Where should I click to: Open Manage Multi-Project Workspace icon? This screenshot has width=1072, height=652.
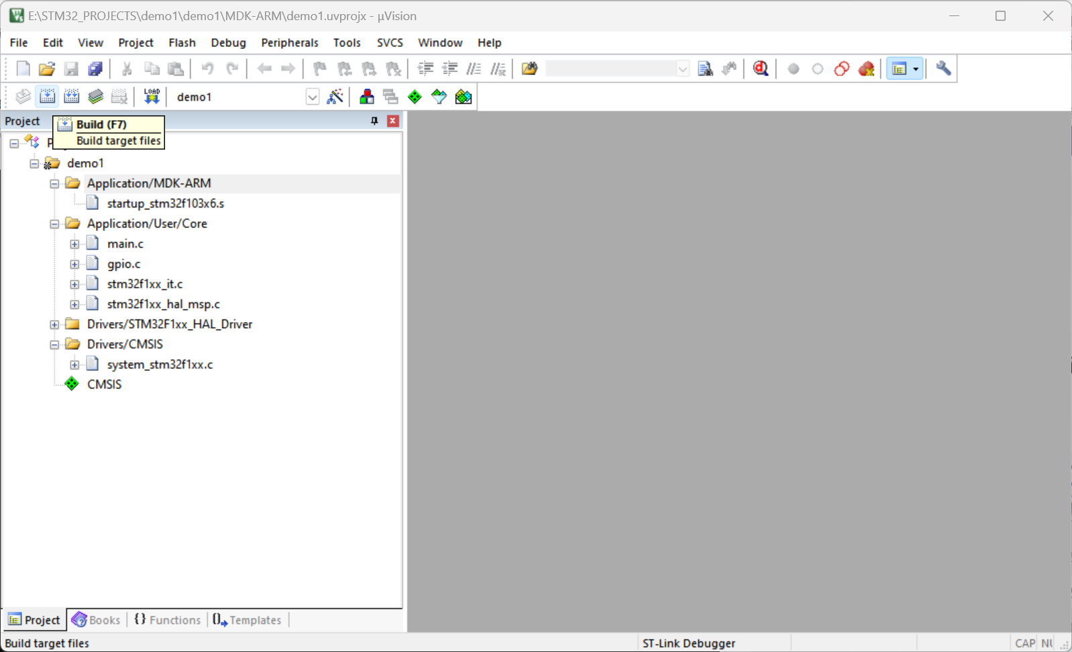[x=390, y=97]
